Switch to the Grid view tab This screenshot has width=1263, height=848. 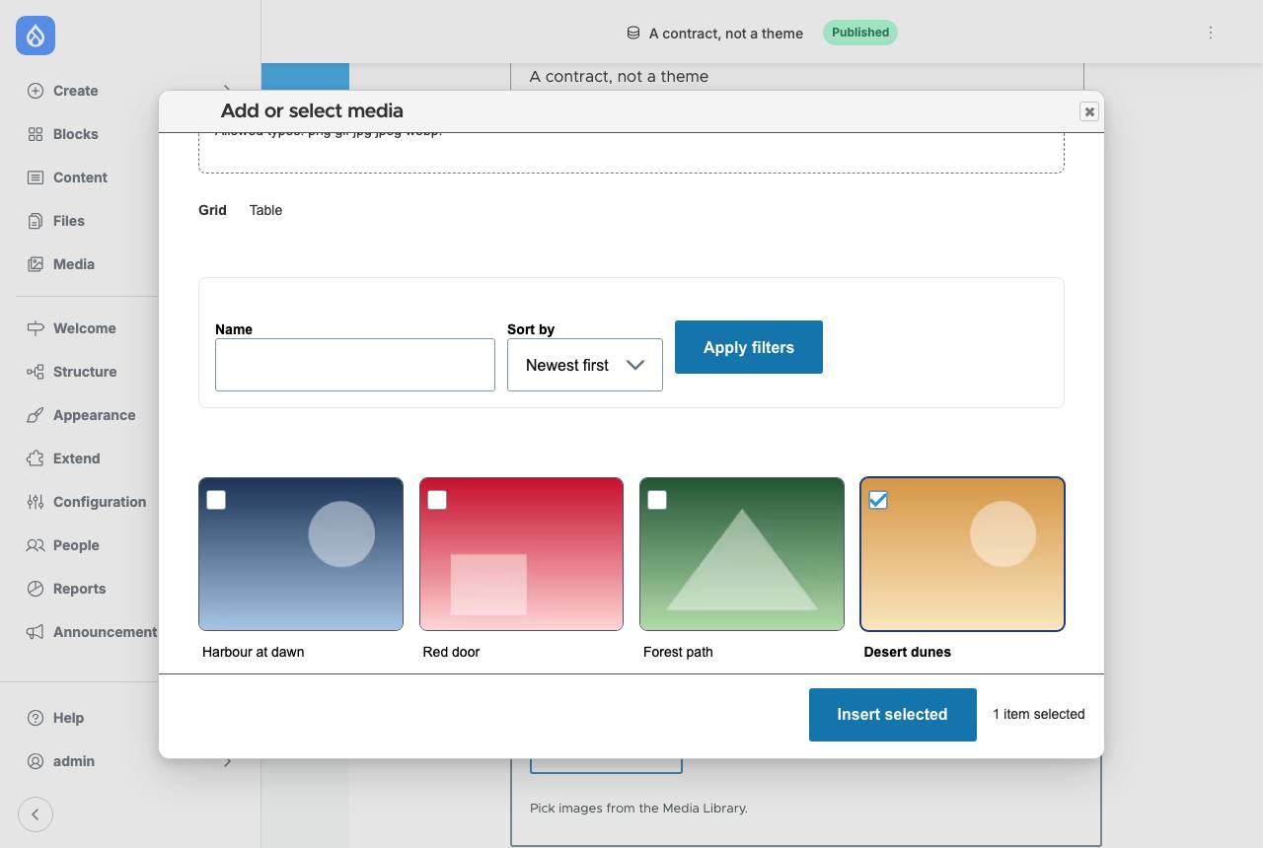coord(212,210)
